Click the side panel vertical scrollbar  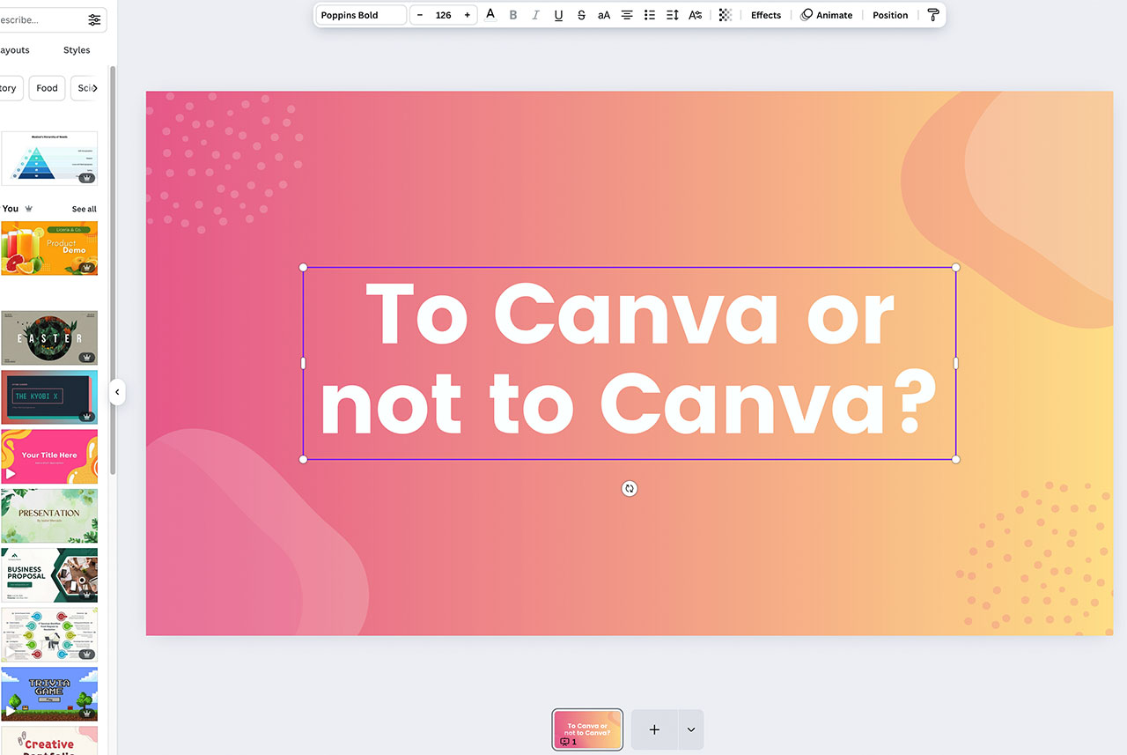click(112, 269)
